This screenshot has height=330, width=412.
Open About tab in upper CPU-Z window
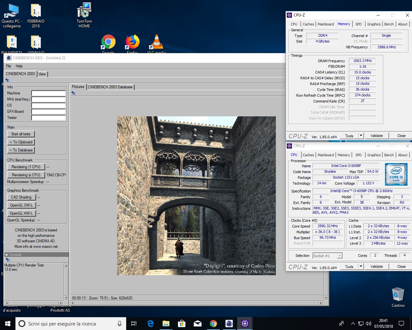403,24
